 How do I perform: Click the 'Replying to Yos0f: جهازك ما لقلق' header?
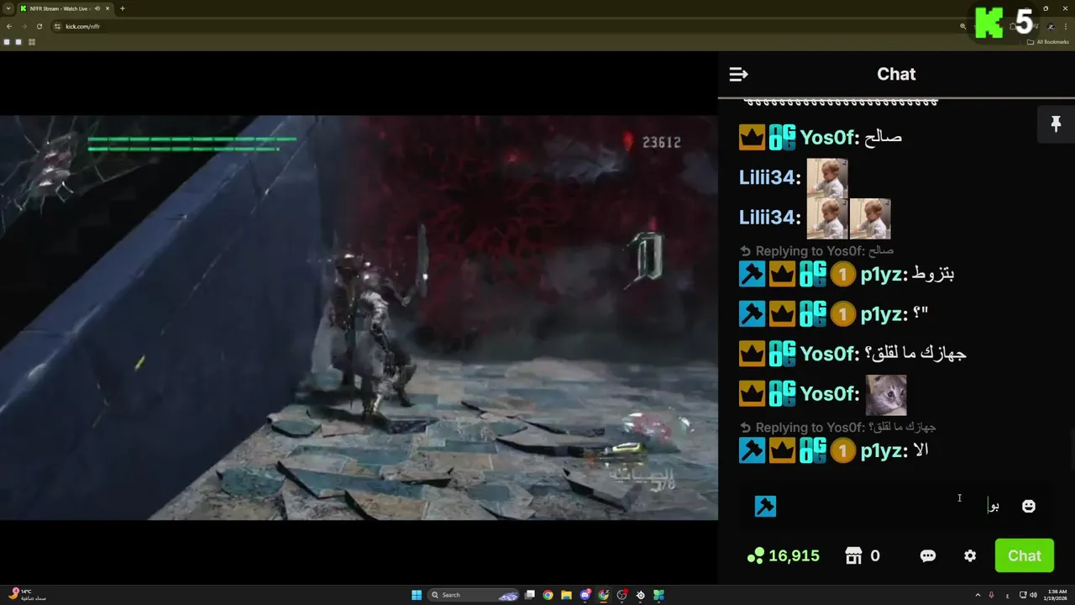coord(837,428)
